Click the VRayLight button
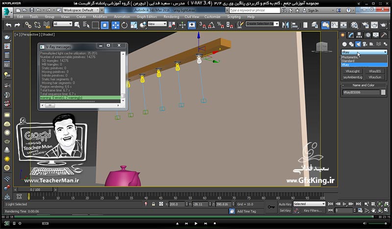This screenshot has height=229, width=392. click(352, 71)
